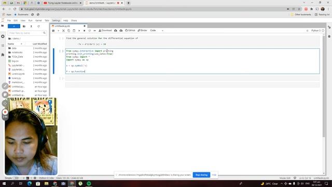The image size is (332, 187).
Task: Bookmark this page with the star icon
Action: coord(299,9)
